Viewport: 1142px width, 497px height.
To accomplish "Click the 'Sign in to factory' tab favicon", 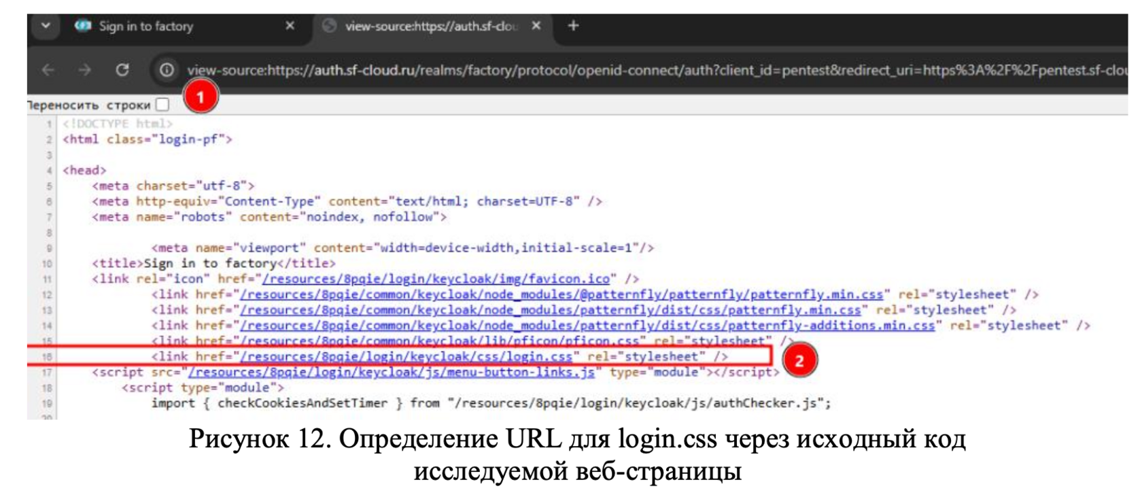I will point(83,26).
